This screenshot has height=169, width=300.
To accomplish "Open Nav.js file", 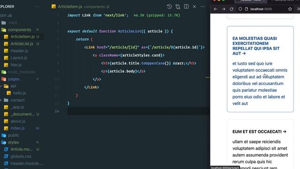I will [16, 65].
